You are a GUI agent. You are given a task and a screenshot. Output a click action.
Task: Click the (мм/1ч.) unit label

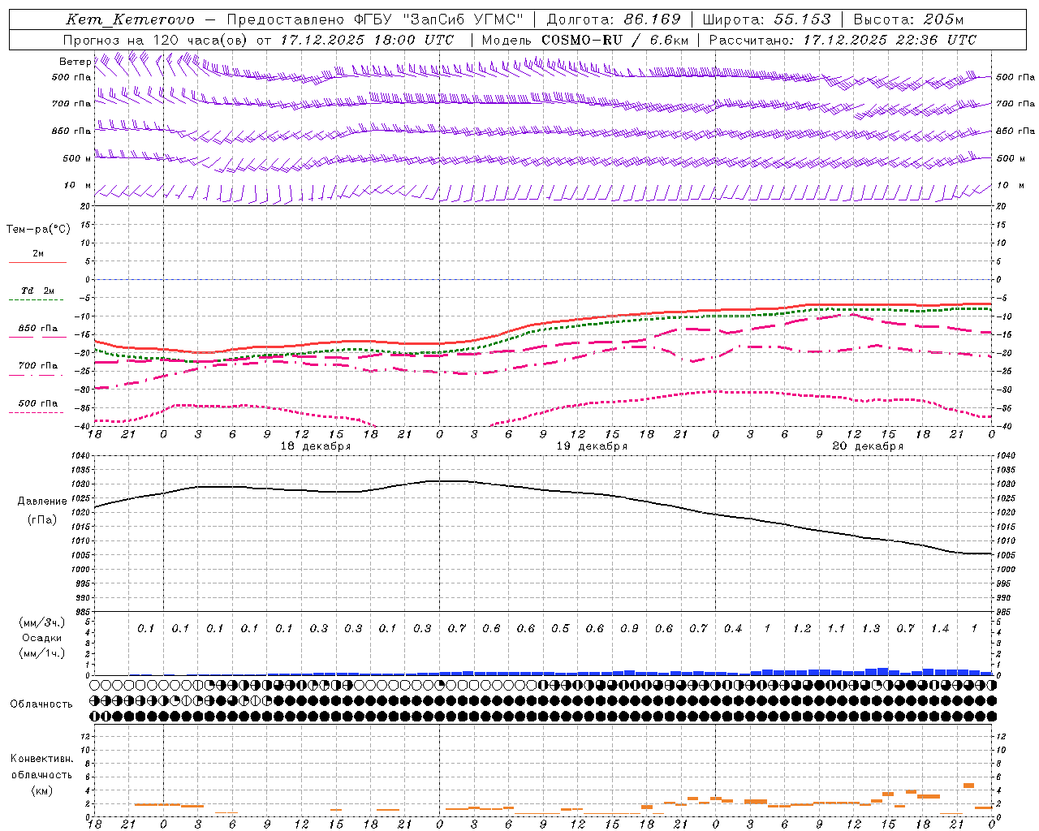pos(41,653)
